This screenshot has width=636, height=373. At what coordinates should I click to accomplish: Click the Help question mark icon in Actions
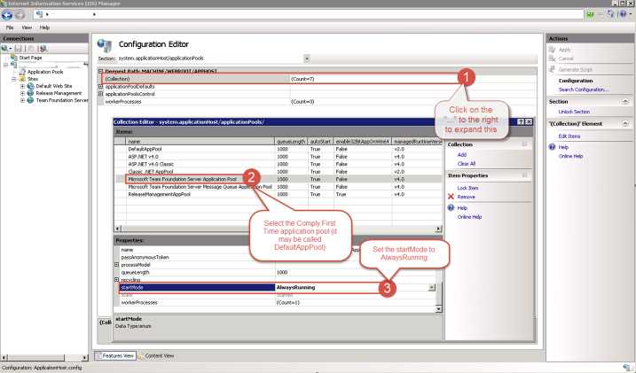coord(552,147)
